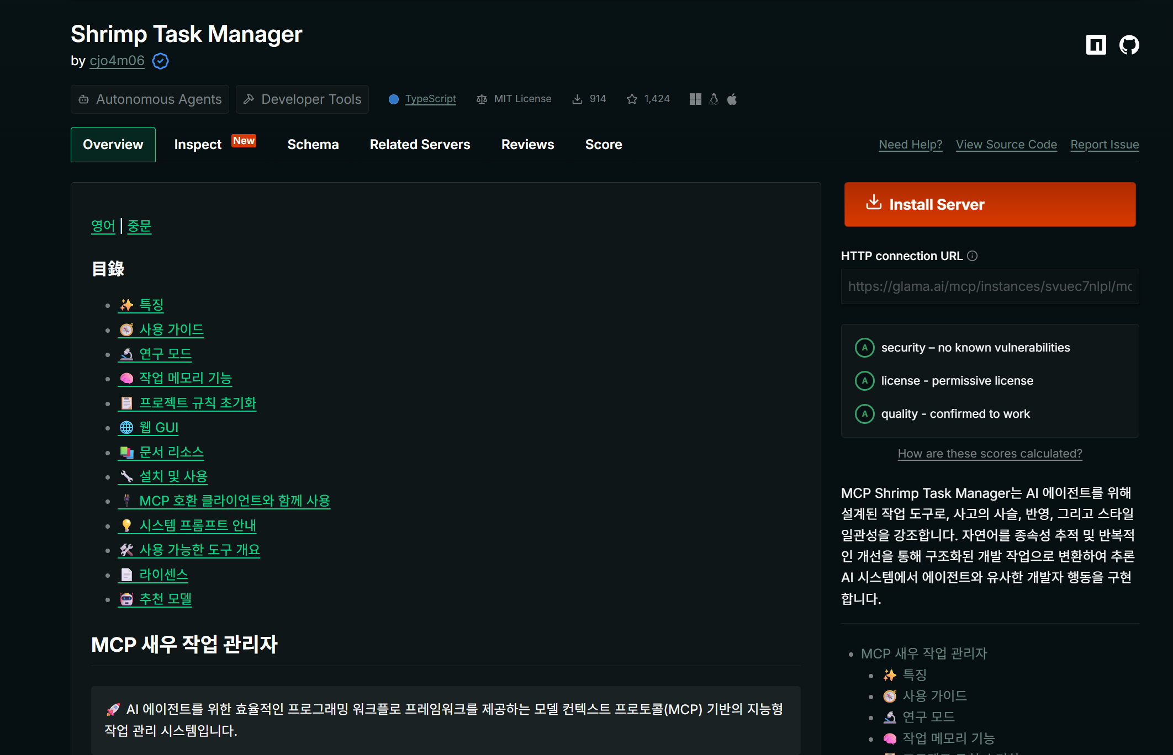The height and width of the screenshot is (755, 1173).
Task: Click the Report Issue link
Action: pyautogui.click(x=1105, y=145)
